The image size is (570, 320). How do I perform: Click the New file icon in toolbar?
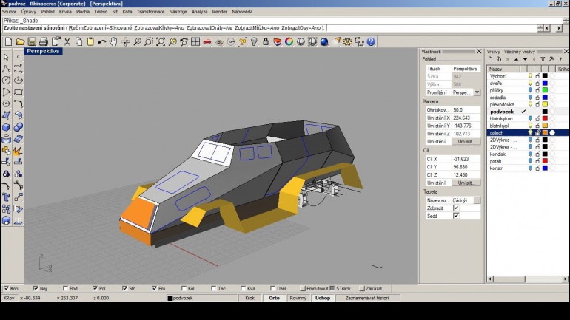coord(8,41)
